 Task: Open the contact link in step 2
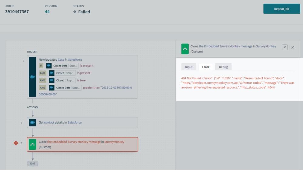point(49,123)
